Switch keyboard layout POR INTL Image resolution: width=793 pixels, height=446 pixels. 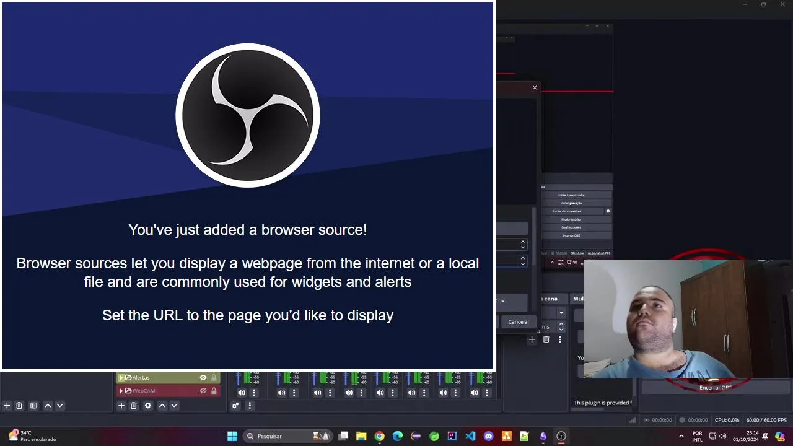tap(698, 436)
